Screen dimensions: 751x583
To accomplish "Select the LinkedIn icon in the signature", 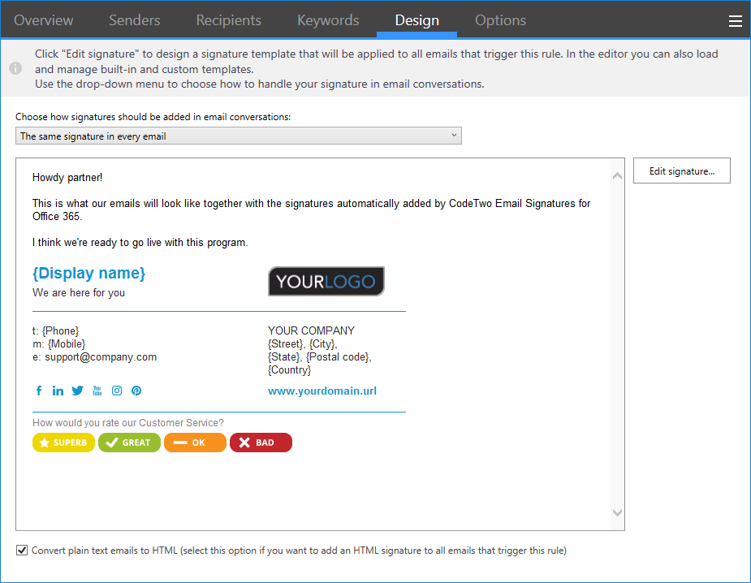I will pos(58,391).
